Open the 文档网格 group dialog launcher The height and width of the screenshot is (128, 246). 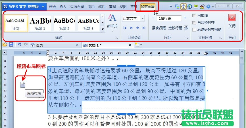[221, 38]
